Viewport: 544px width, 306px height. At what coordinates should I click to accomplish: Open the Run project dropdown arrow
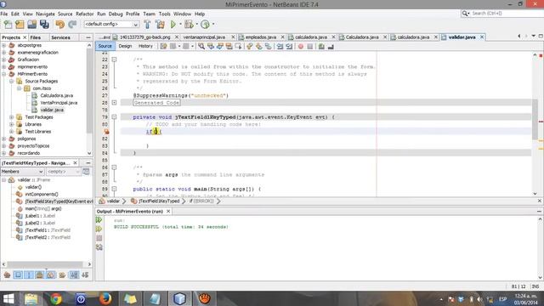pos(180,25)
